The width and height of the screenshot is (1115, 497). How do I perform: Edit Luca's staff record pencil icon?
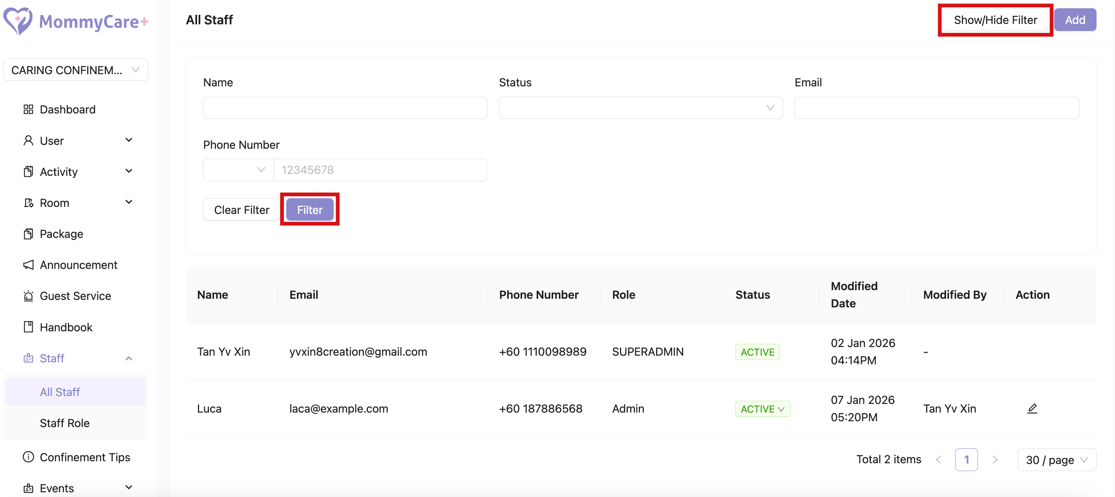coord(1032,409)
